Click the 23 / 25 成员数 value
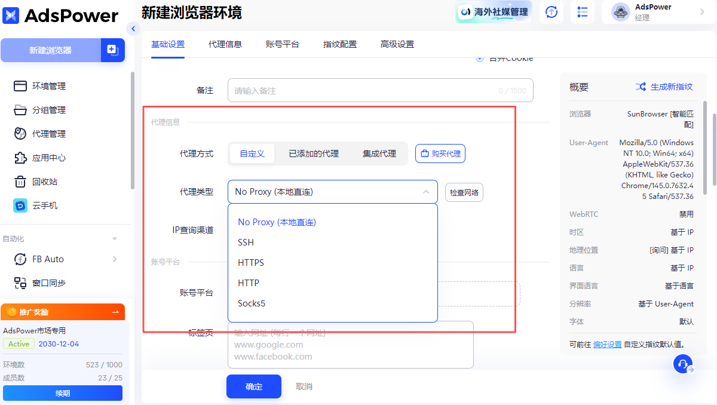This screenshot has width=717, height=405. (110, 378)
